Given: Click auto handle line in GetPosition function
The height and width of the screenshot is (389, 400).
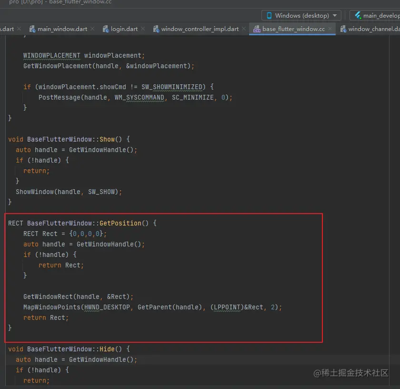Looking at the screenshot, I should 84,244.
